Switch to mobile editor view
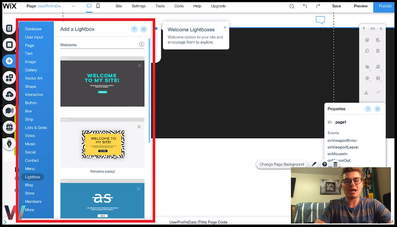The image size is (397, 227). [x=98, y=6]
